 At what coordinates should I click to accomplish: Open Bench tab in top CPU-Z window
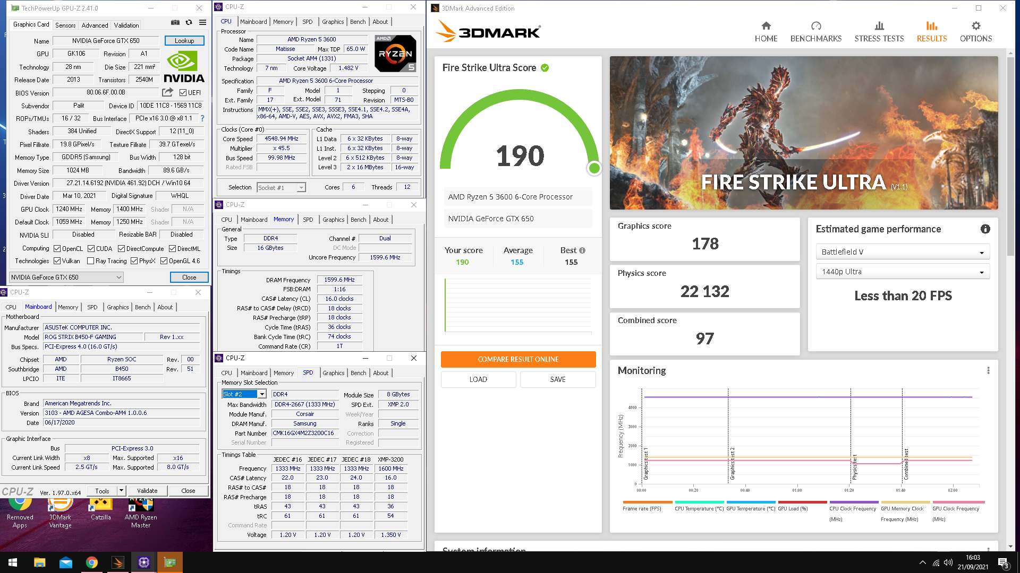coord(358,22)
